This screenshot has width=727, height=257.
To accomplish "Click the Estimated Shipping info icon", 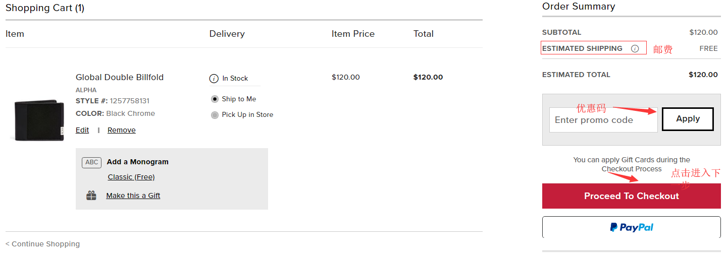I will coord(635,49).
